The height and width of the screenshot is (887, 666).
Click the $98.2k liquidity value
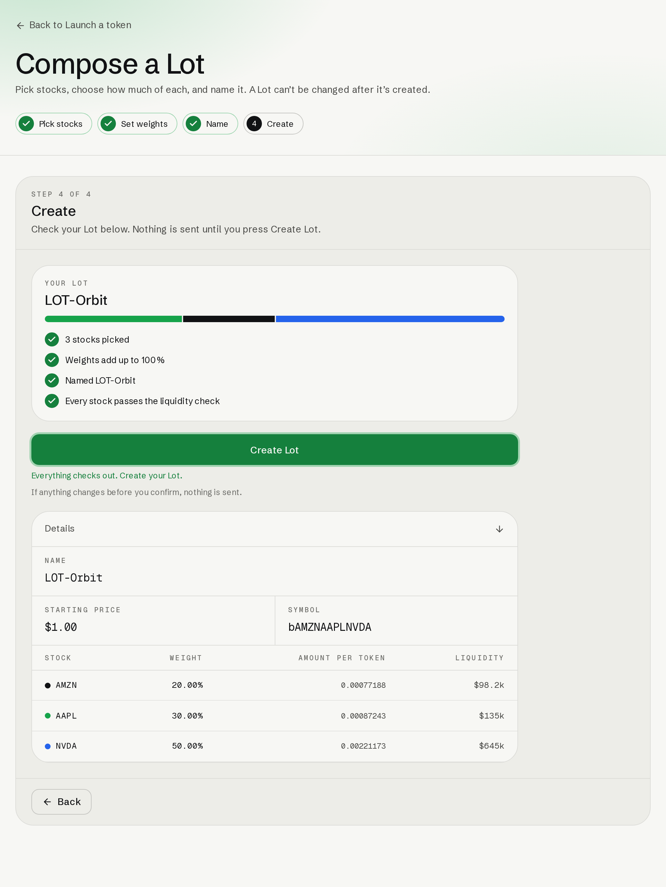point(489,685)
